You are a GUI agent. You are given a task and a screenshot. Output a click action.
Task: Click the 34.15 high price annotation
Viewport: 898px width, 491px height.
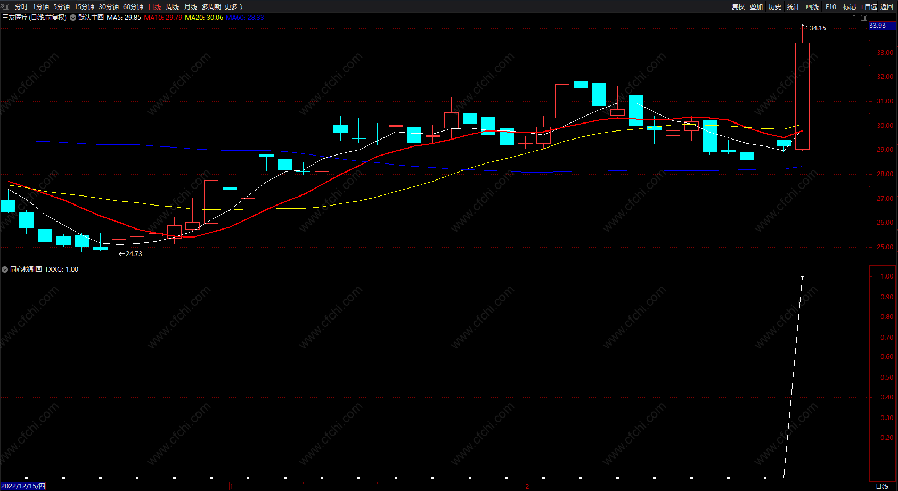(x=818, y=28)
